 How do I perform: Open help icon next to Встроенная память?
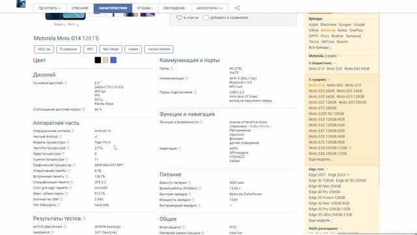66,176
